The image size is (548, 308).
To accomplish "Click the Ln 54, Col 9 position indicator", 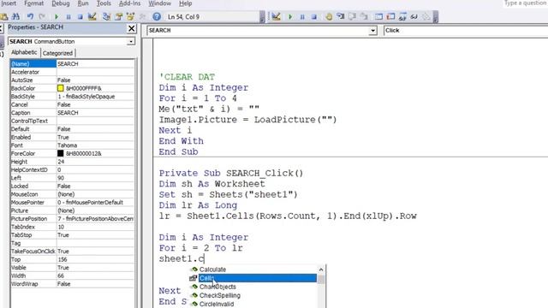I will tap(183, 17).
